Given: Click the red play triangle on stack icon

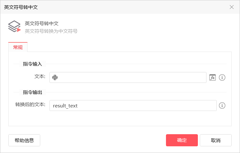Looking at the screenshot, I should click(x=19, y=30).
